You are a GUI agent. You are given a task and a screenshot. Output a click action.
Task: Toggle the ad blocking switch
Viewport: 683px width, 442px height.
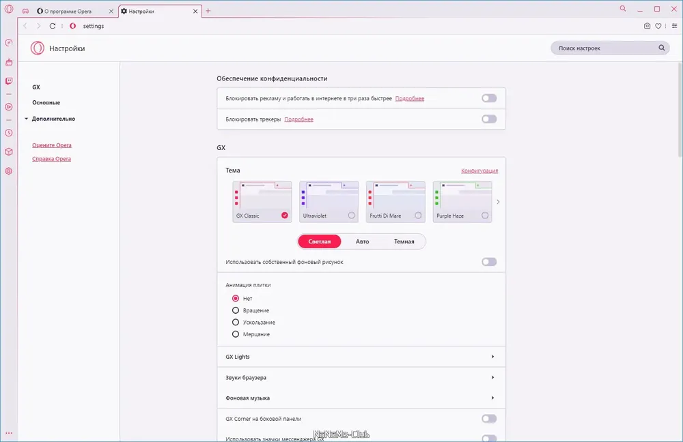tap(489, 98)
